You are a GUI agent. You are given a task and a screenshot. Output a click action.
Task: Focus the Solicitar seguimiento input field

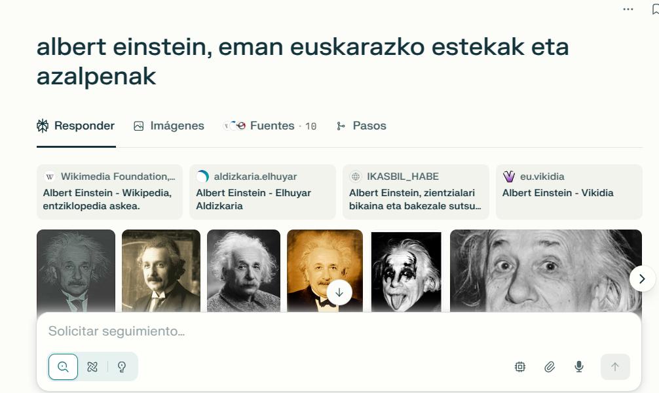click(x=339, y=332)
